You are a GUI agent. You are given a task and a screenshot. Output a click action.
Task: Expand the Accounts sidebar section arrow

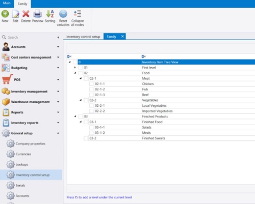58,47
